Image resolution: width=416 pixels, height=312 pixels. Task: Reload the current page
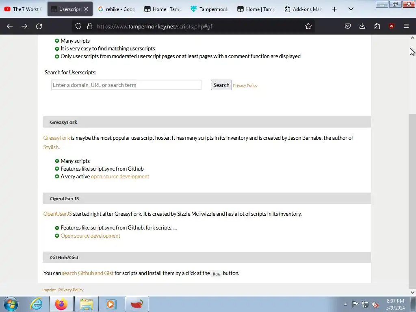point(39,26)
